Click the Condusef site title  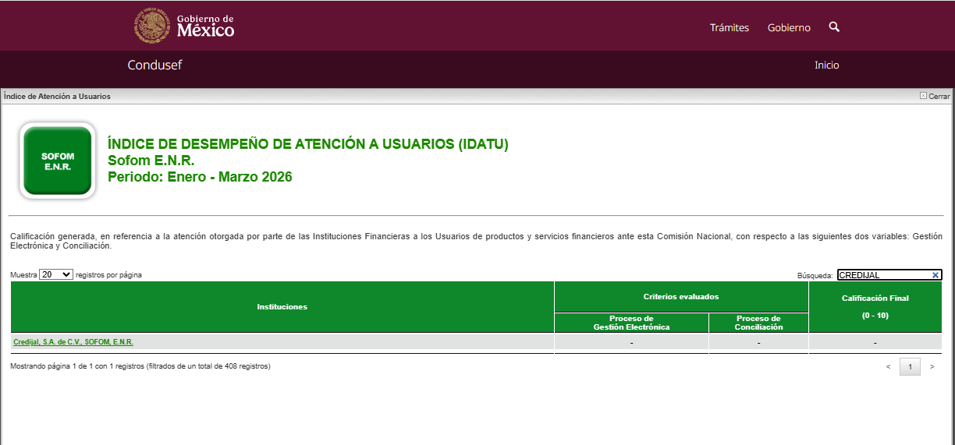154,65
